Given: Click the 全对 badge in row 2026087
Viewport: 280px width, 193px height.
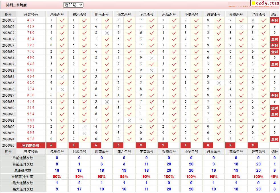Looking at the screenshot, I should (x=275, y=96).
